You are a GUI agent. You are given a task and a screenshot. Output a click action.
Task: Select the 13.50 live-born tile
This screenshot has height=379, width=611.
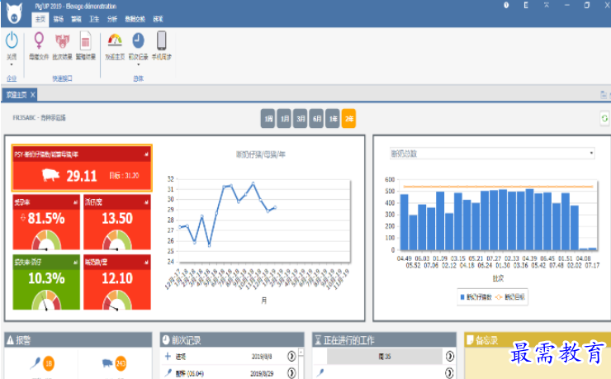pos(117,222)
